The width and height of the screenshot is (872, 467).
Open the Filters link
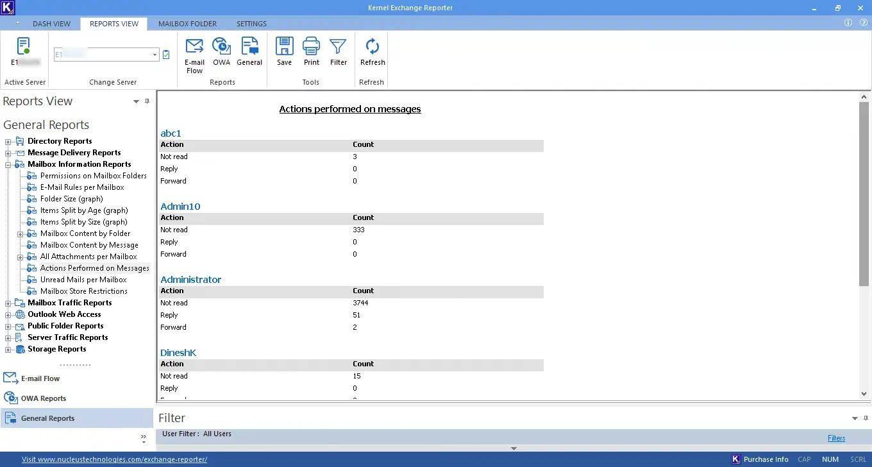836,438
